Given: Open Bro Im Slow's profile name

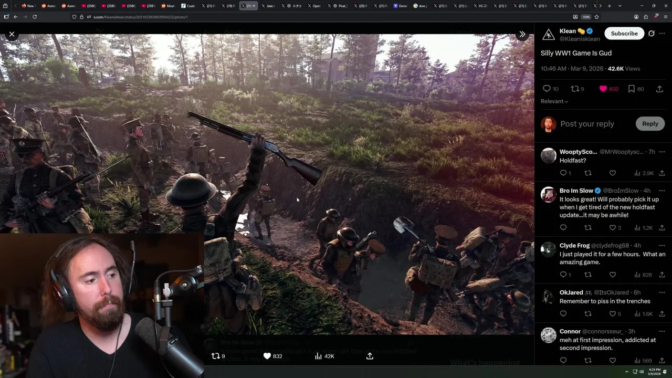Looking at the screenshot, I should point(576,191).
